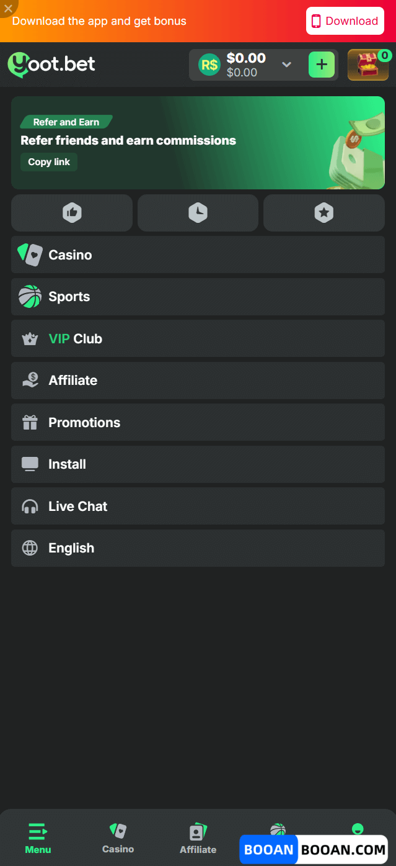Expand the balance dropdown chevron

286,65
